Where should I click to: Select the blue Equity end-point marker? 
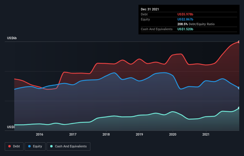239,88
